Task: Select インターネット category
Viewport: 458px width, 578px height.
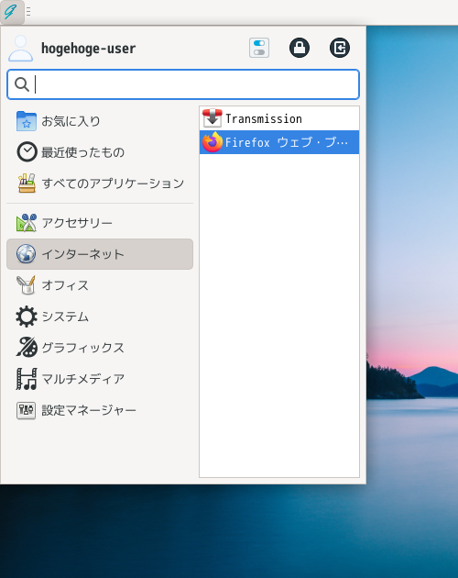Action: [100, 254]
